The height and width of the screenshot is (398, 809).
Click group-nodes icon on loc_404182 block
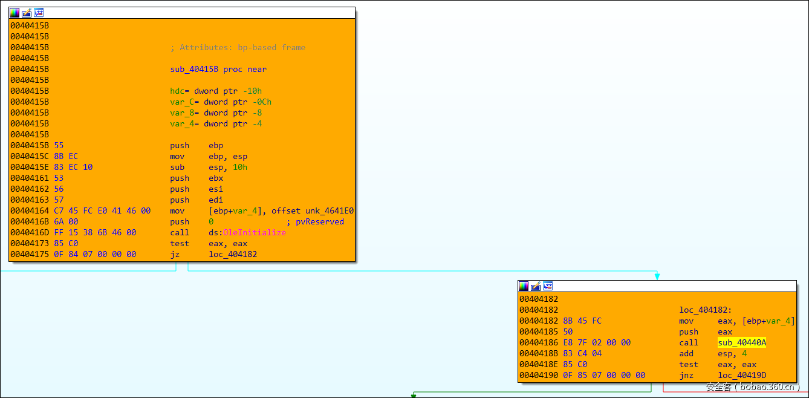pos(548,286)
